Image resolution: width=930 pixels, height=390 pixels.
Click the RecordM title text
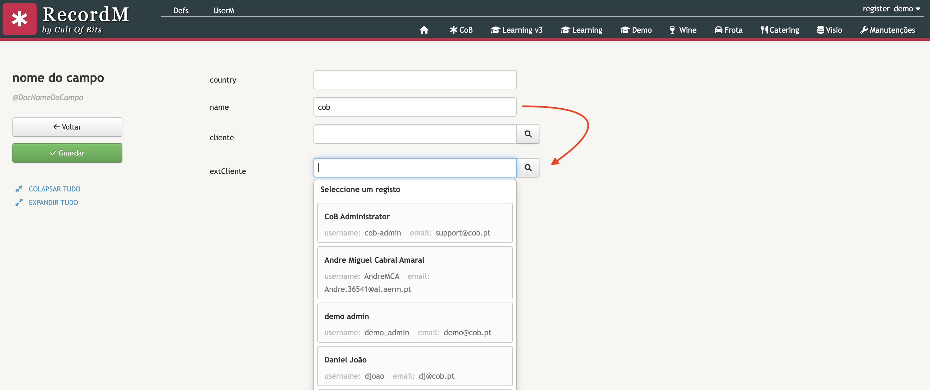[x=85, y=15]
